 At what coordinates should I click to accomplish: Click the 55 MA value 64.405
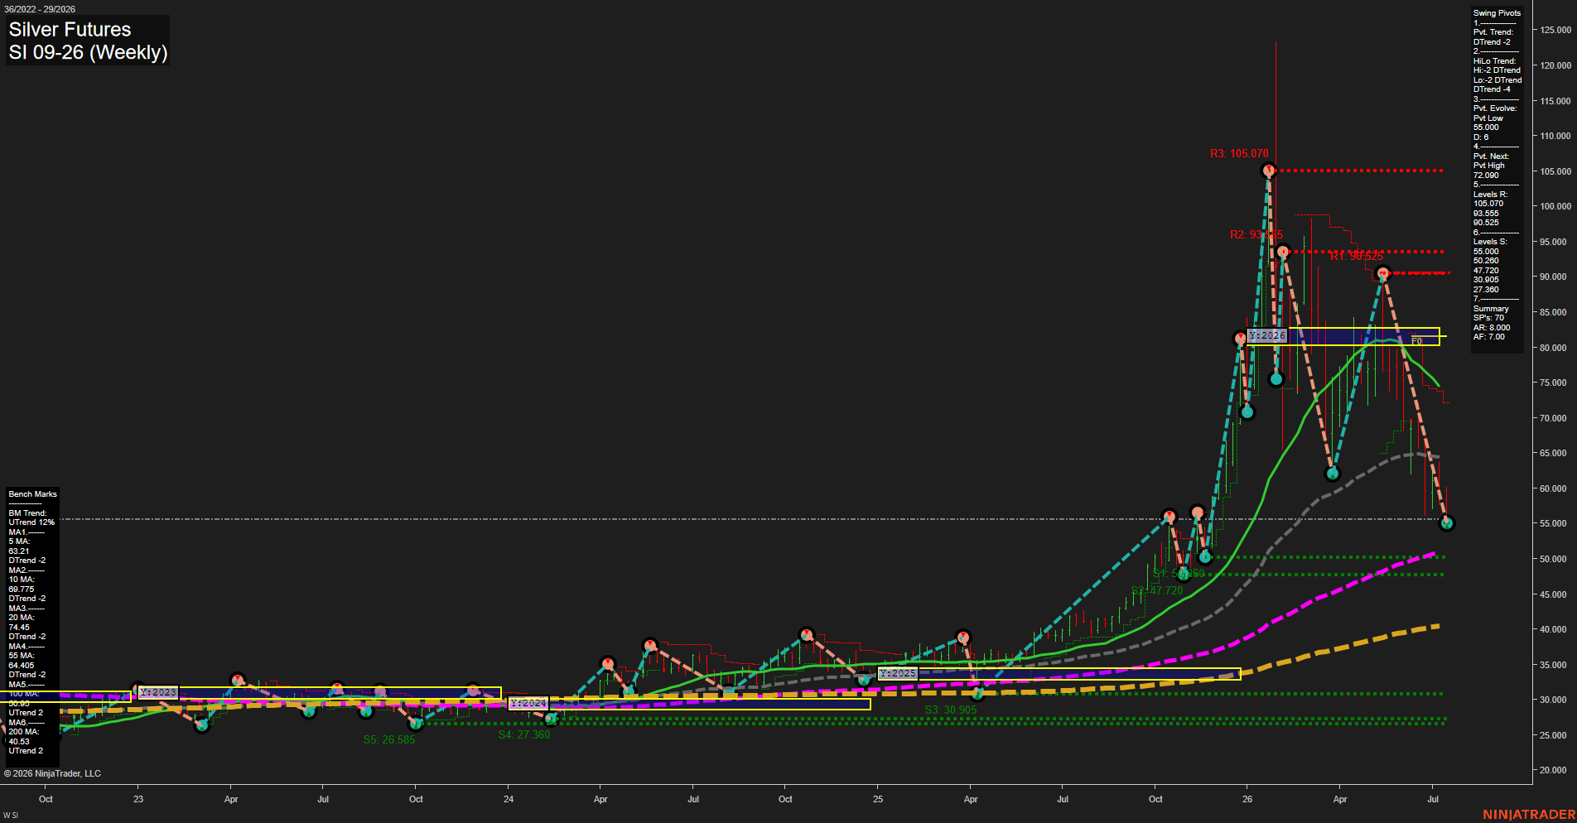point(22,666)
